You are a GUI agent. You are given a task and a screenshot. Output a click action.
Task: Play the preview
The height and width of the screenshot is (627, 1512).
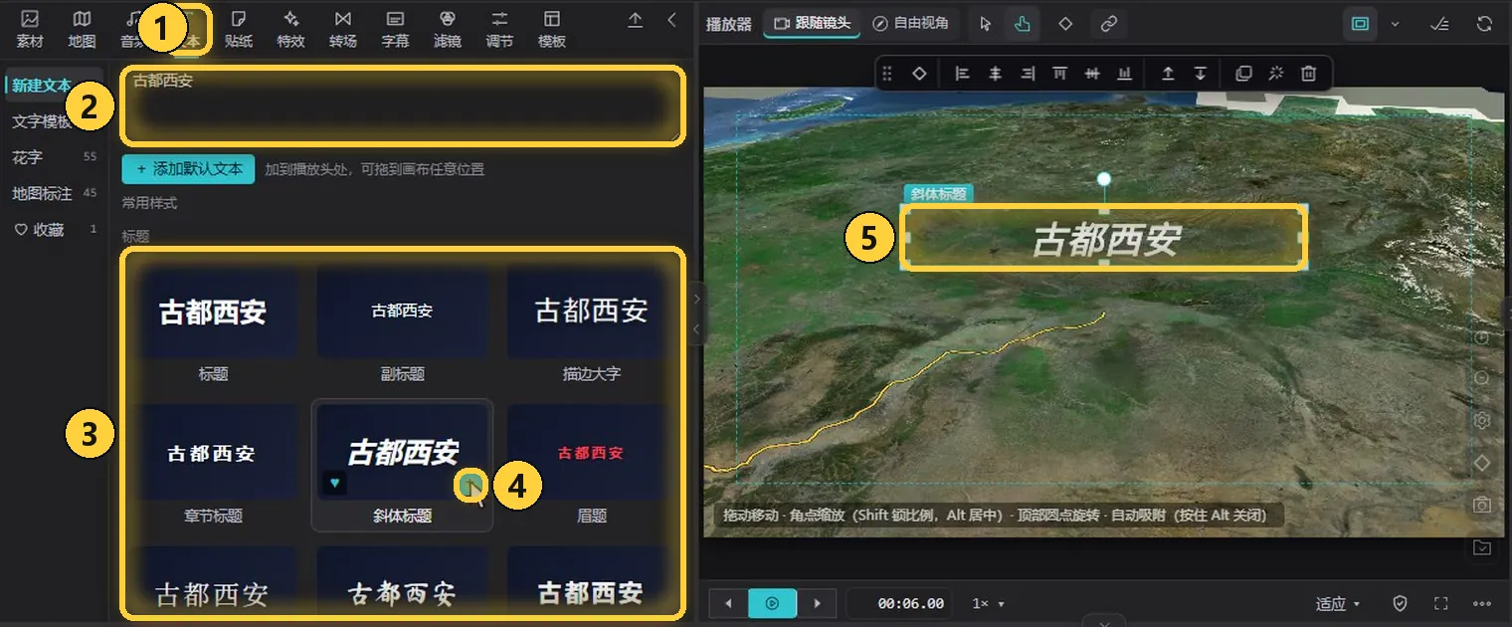pos(773,603)
